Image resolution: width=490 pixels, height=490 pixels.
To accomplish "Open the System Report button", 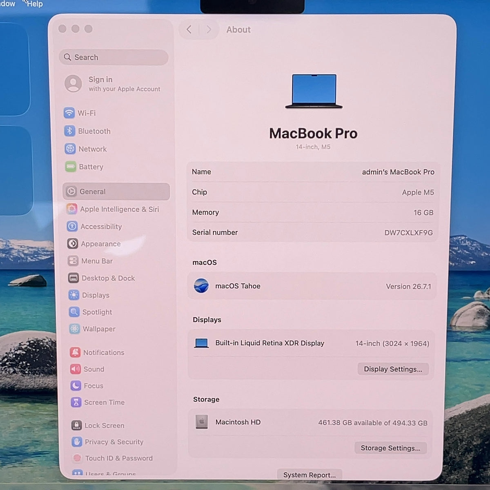I will pyautogui.click(x=310, y=474).
